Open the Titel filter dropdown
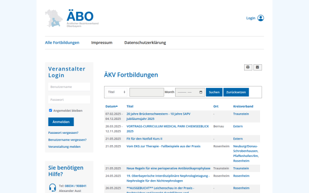This screenshot has width=309, height=193. [x=116, y=92]
